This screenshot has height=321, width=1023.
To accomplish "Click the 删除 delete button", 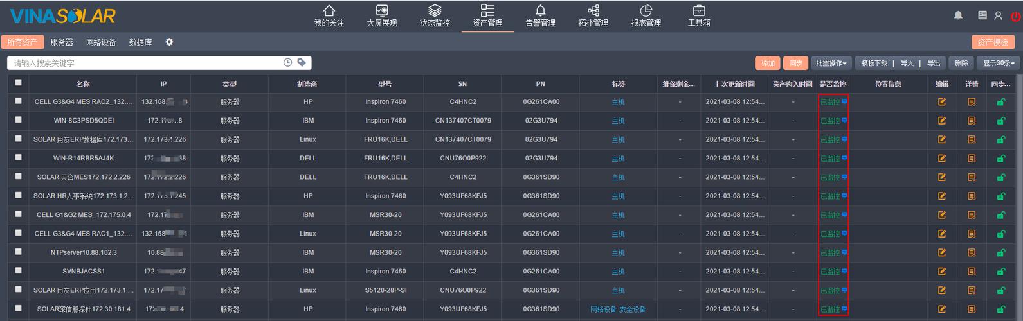I will (x=961, y=63).
